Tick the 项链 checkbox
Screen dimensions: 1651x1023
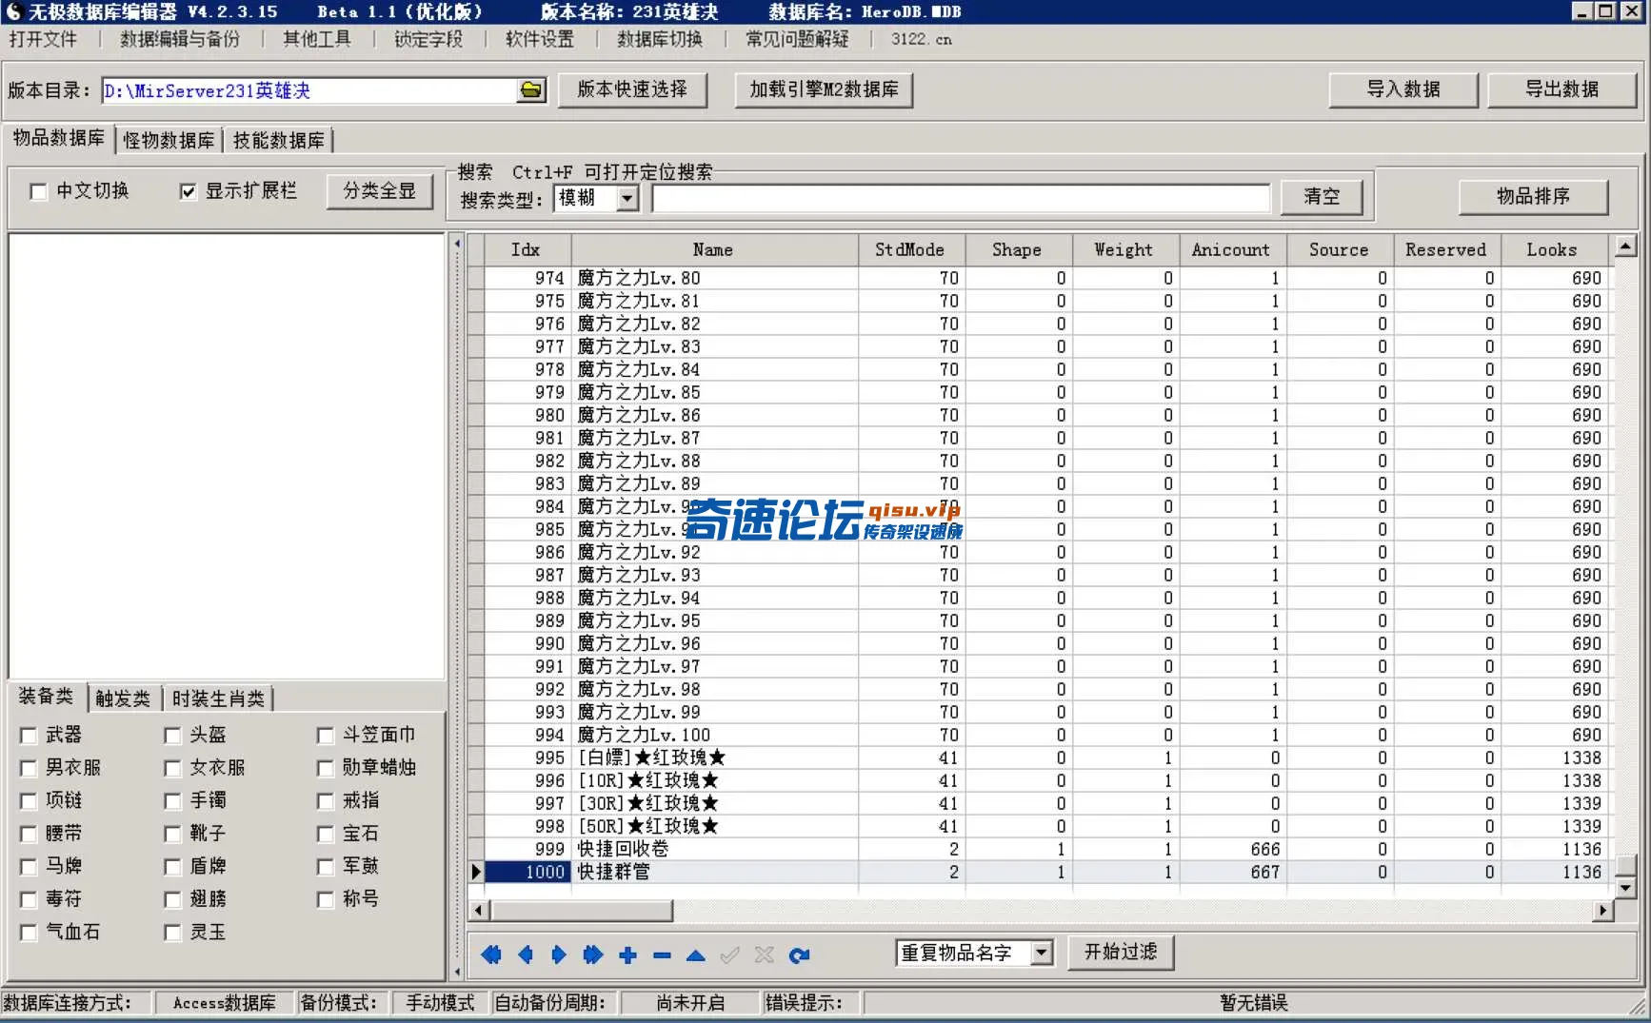29,801
